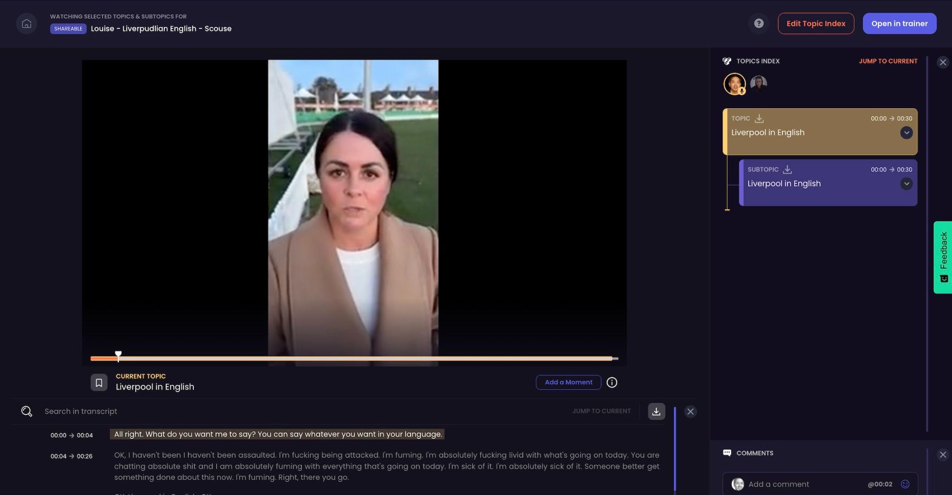Click the Topics Index panel icon
Image resolution: width=952 pixels, height=495 pixels.
coord(727,61)
